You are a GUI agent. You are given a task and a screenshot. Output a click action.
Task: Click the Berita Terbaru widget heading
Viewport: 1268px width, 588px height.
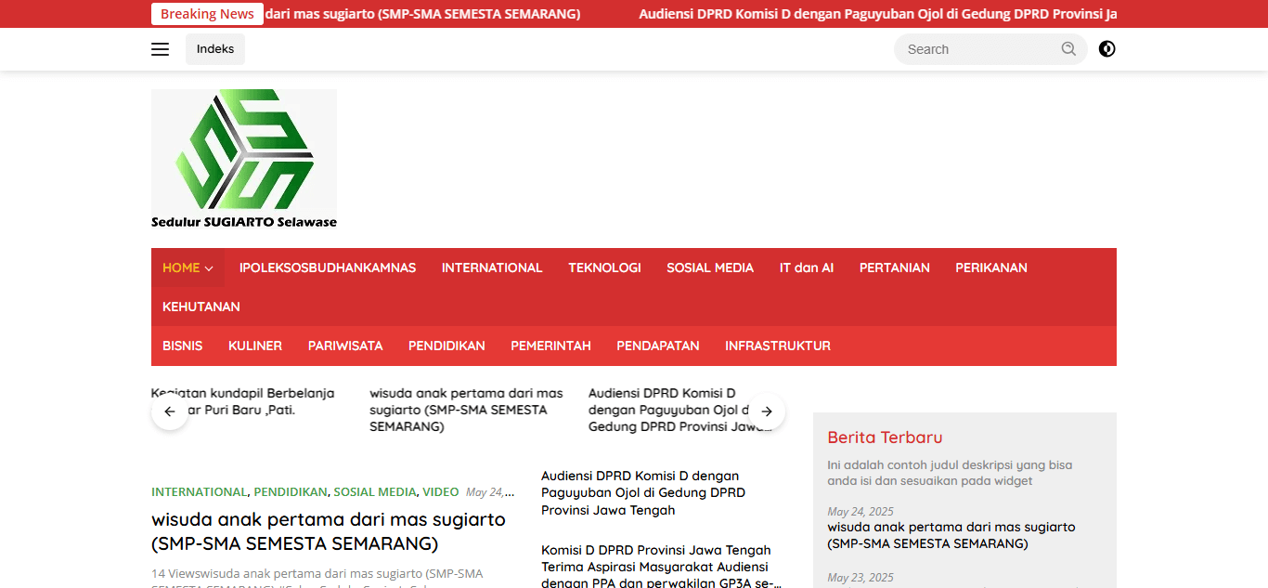[x=885, y=438]
